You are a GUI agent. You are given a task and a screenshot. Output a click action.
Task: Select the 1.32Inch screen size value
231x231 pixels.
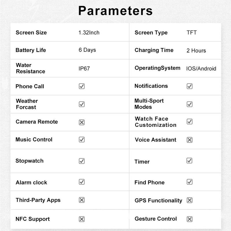click(x=89, y=33)
